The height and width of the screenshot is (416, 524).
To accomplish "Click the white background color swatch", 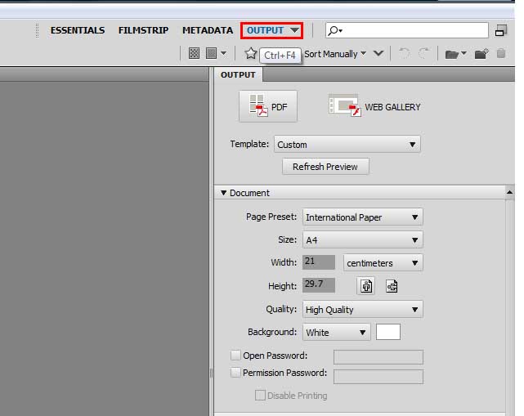I will click(387, 333).
